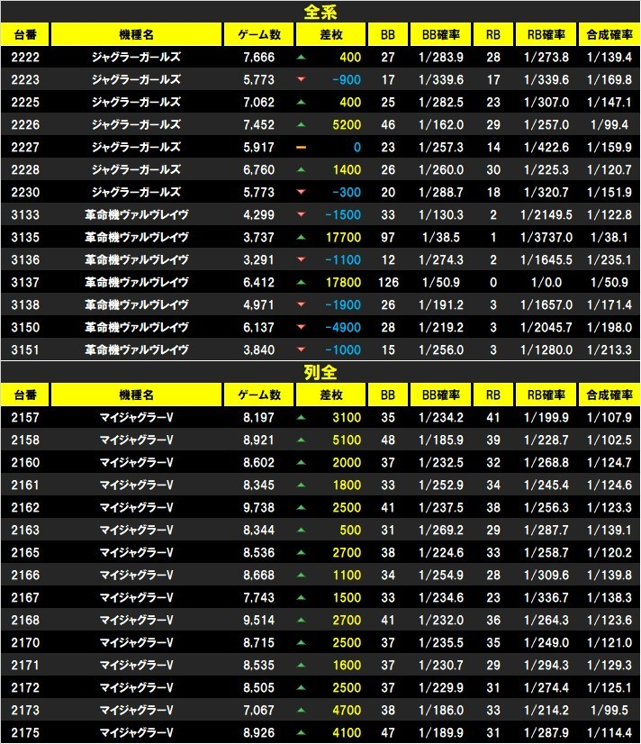Select machine number 2170
This screenshot has height=744, width=641.
coord(25,643)
